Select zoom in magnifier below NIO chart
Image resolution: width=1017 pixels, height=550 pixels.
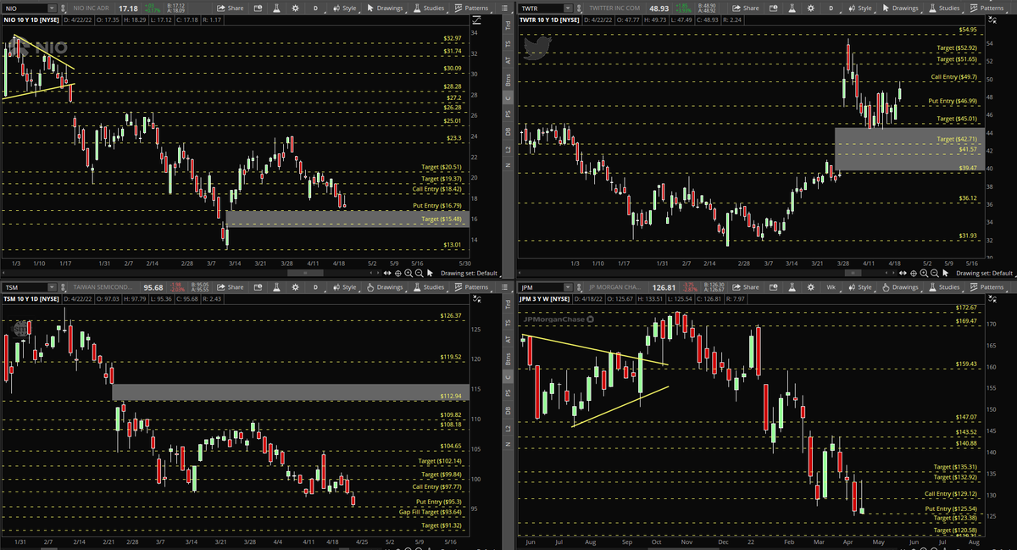tap(408, 274)
